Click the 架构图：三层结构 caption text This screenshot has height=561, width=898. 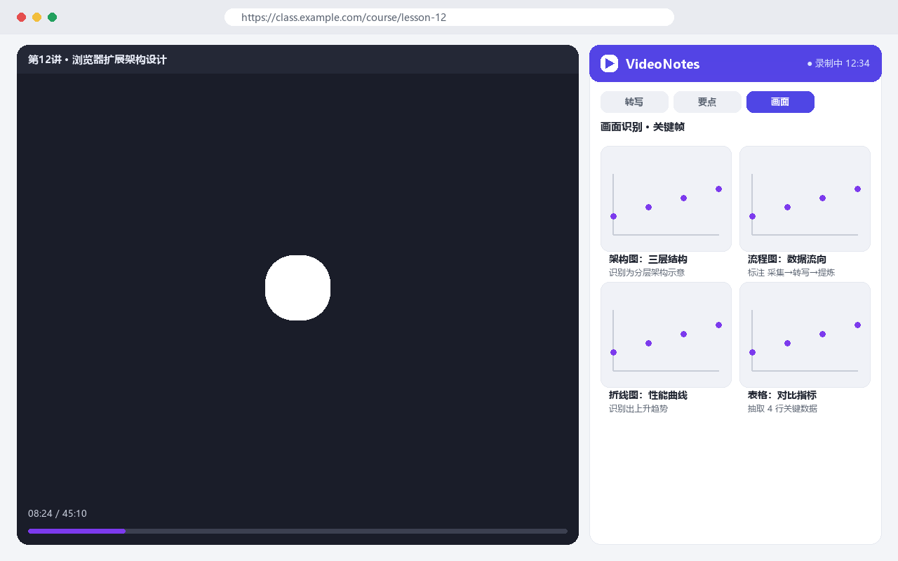click(x=648, y=259)
